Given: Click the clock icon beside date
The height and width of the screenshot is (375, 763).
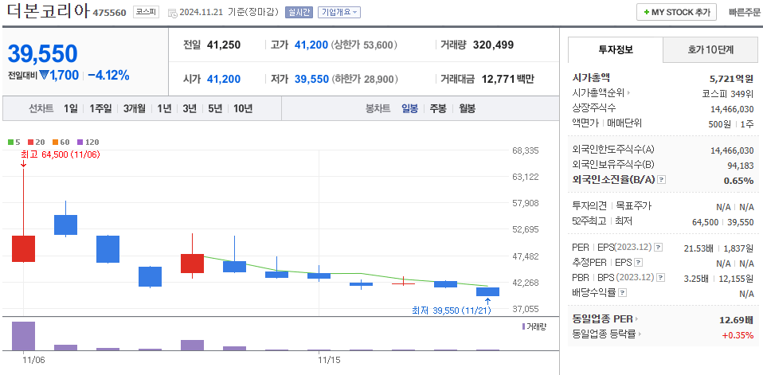Looking at the screenshot, I should click(173, 13).
